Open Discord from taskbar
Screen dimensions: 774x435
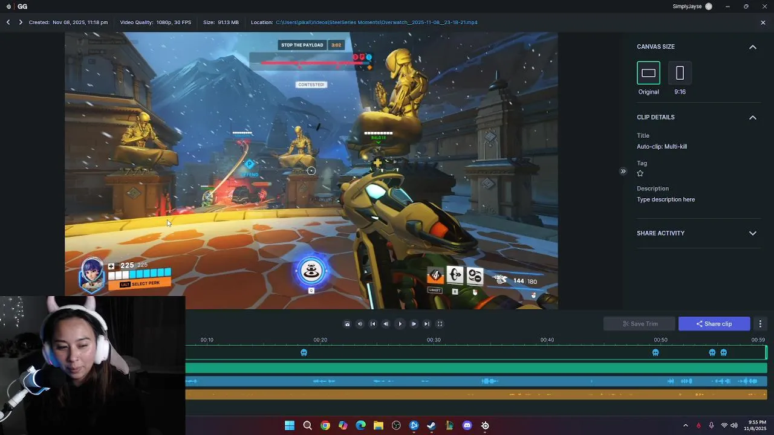467,425
